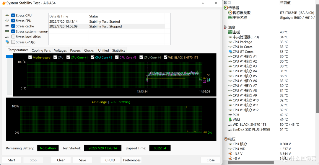Uncheck the Stress cache checkbox
This screenshot has width=319, height=165.
13,26
